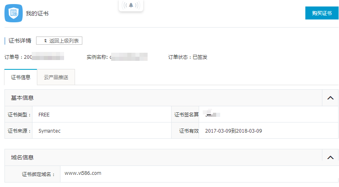The height and width of the screenshot is (187, 339).
Task: Click the Symantec certificate source value
Action: [49, 131]
